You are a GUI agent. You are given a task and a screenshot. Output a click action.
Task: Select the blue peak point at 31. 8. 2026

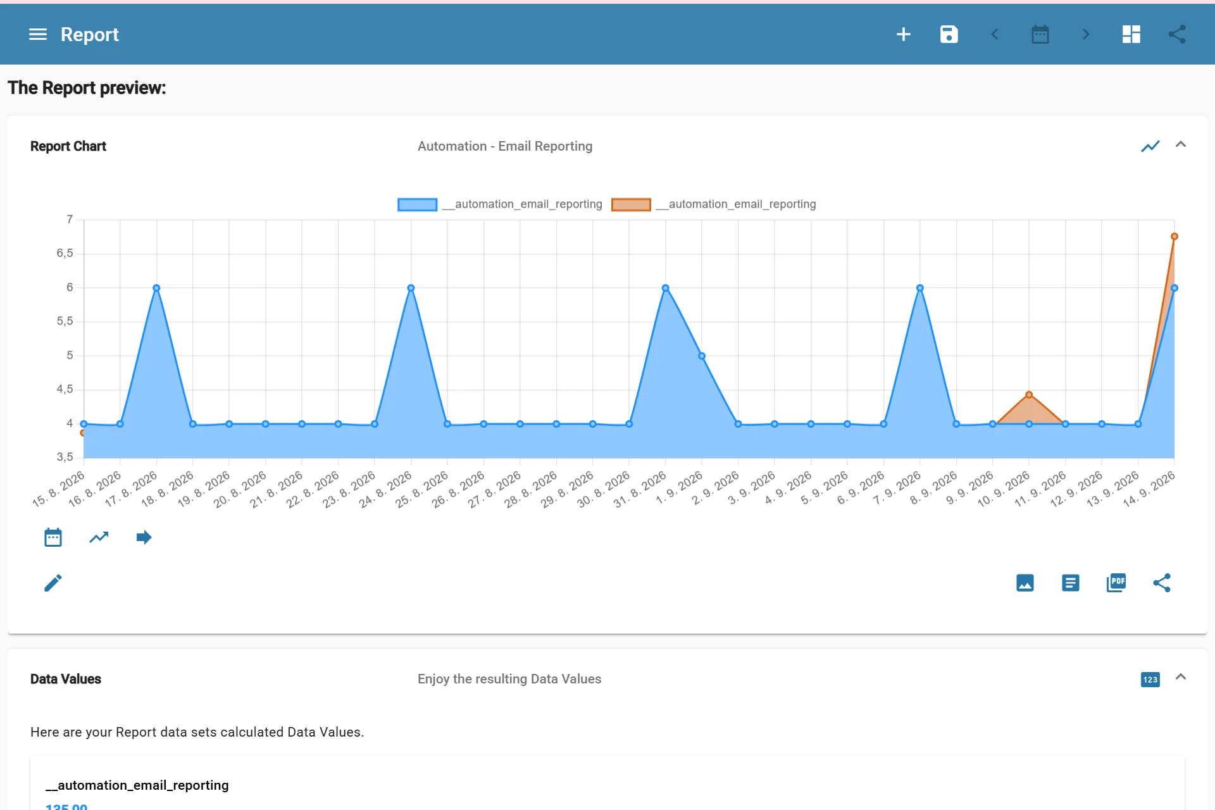pos(665,288)
